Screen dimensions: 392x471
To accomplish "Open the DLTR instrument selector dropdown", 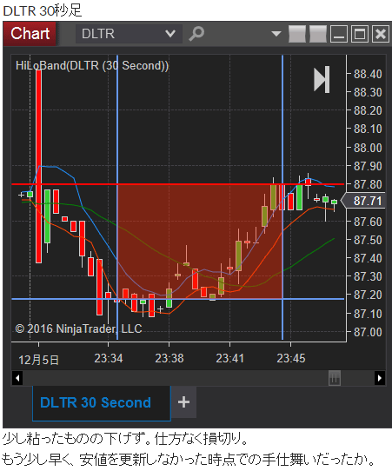I will 129,34.
